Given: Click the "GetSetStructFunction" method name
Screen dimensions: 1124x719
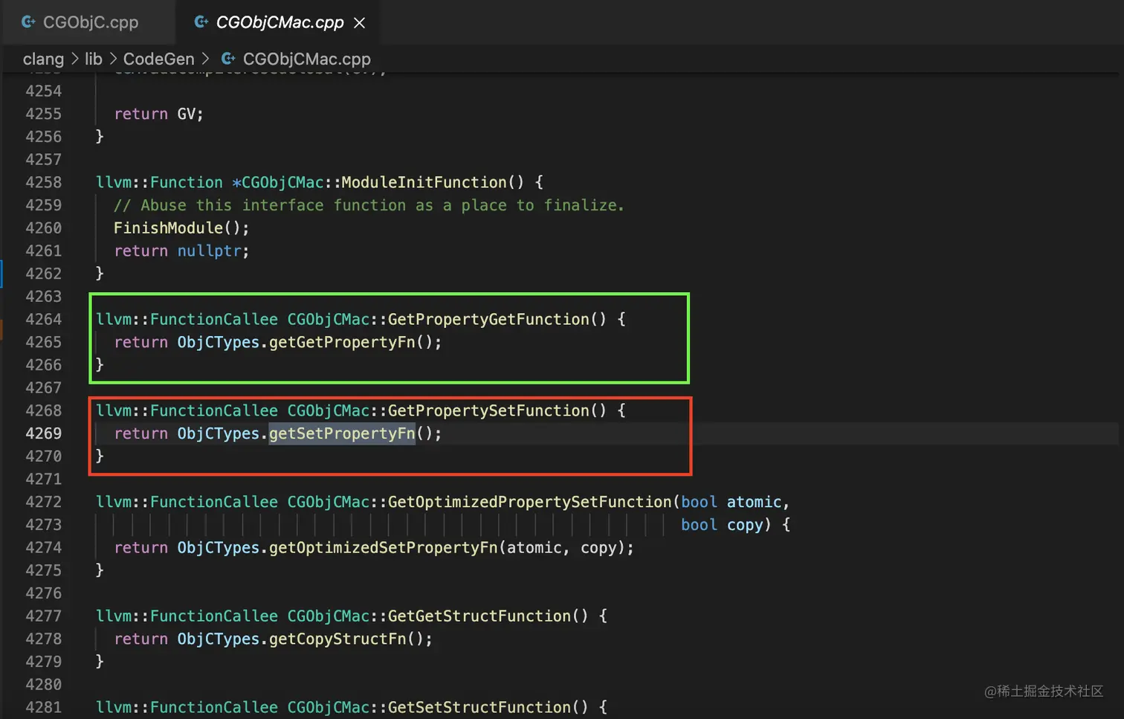Looking at the screenshot, I should (479, 707).
